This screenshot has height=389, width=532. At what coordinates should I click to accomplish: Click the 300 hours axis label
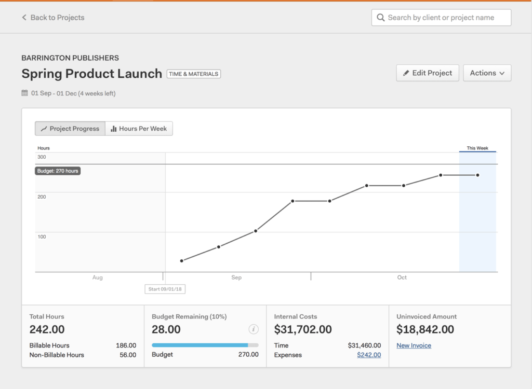(42, 157)
